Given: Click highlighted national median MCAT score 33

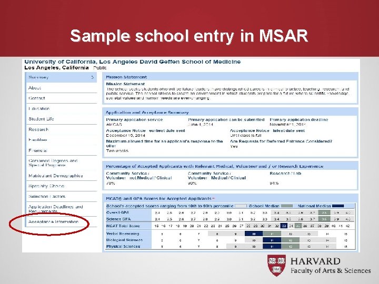Looking at the screenshot, I should [284, 226].
